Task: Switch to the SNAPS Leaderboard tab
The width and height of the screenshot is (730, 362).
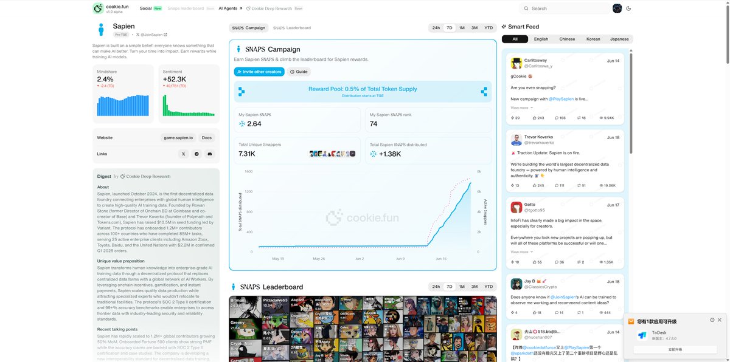Action: pos(292,28)
